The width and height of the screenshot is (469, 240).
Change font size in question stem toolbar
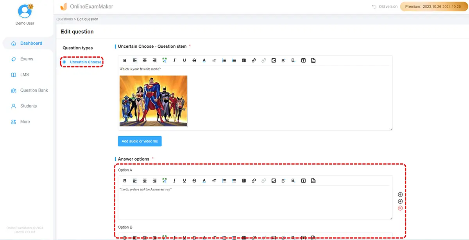(x=214, y=60)
